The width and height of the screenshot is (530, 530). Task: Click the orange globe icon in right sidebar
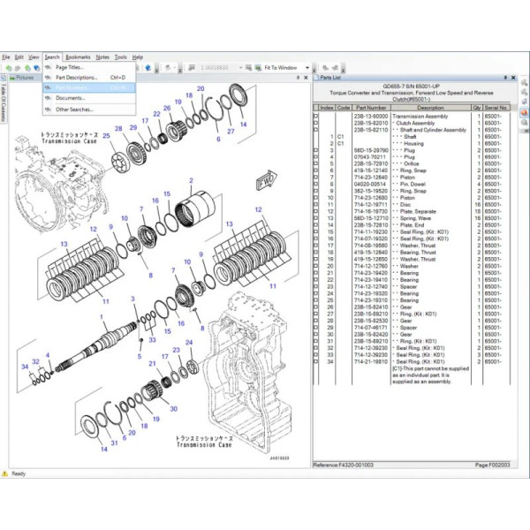pyautogui.click(x=525, y=114)
